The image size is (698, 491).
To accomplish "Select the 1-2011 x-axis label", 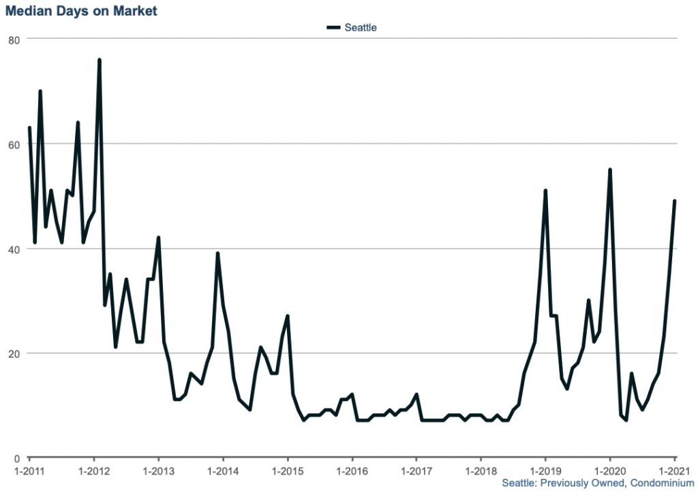I will pyautogui.click(x=29, y=471).
